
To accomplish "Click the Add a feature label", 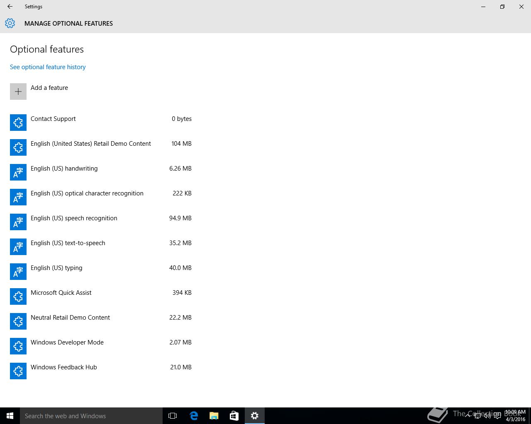I will (49, 88).
